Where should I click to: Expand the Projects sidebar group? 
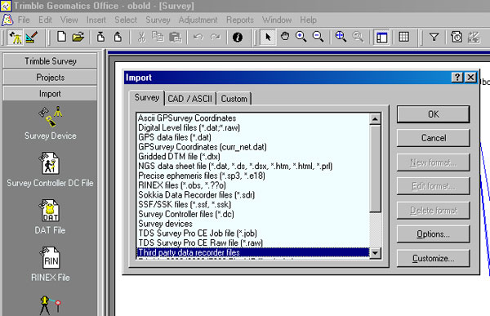click(50, 78)
